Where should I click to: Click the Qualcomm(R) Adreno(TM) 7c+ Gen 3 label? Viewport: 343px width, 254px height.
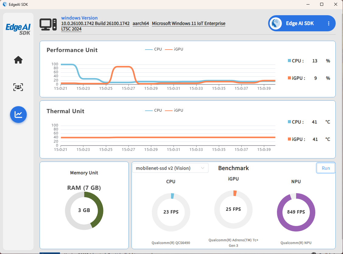(x=233, y=243)
